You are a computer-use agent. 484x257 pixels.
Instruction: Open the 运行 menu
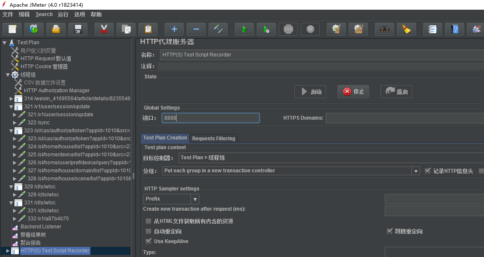[x=63, y=14]
